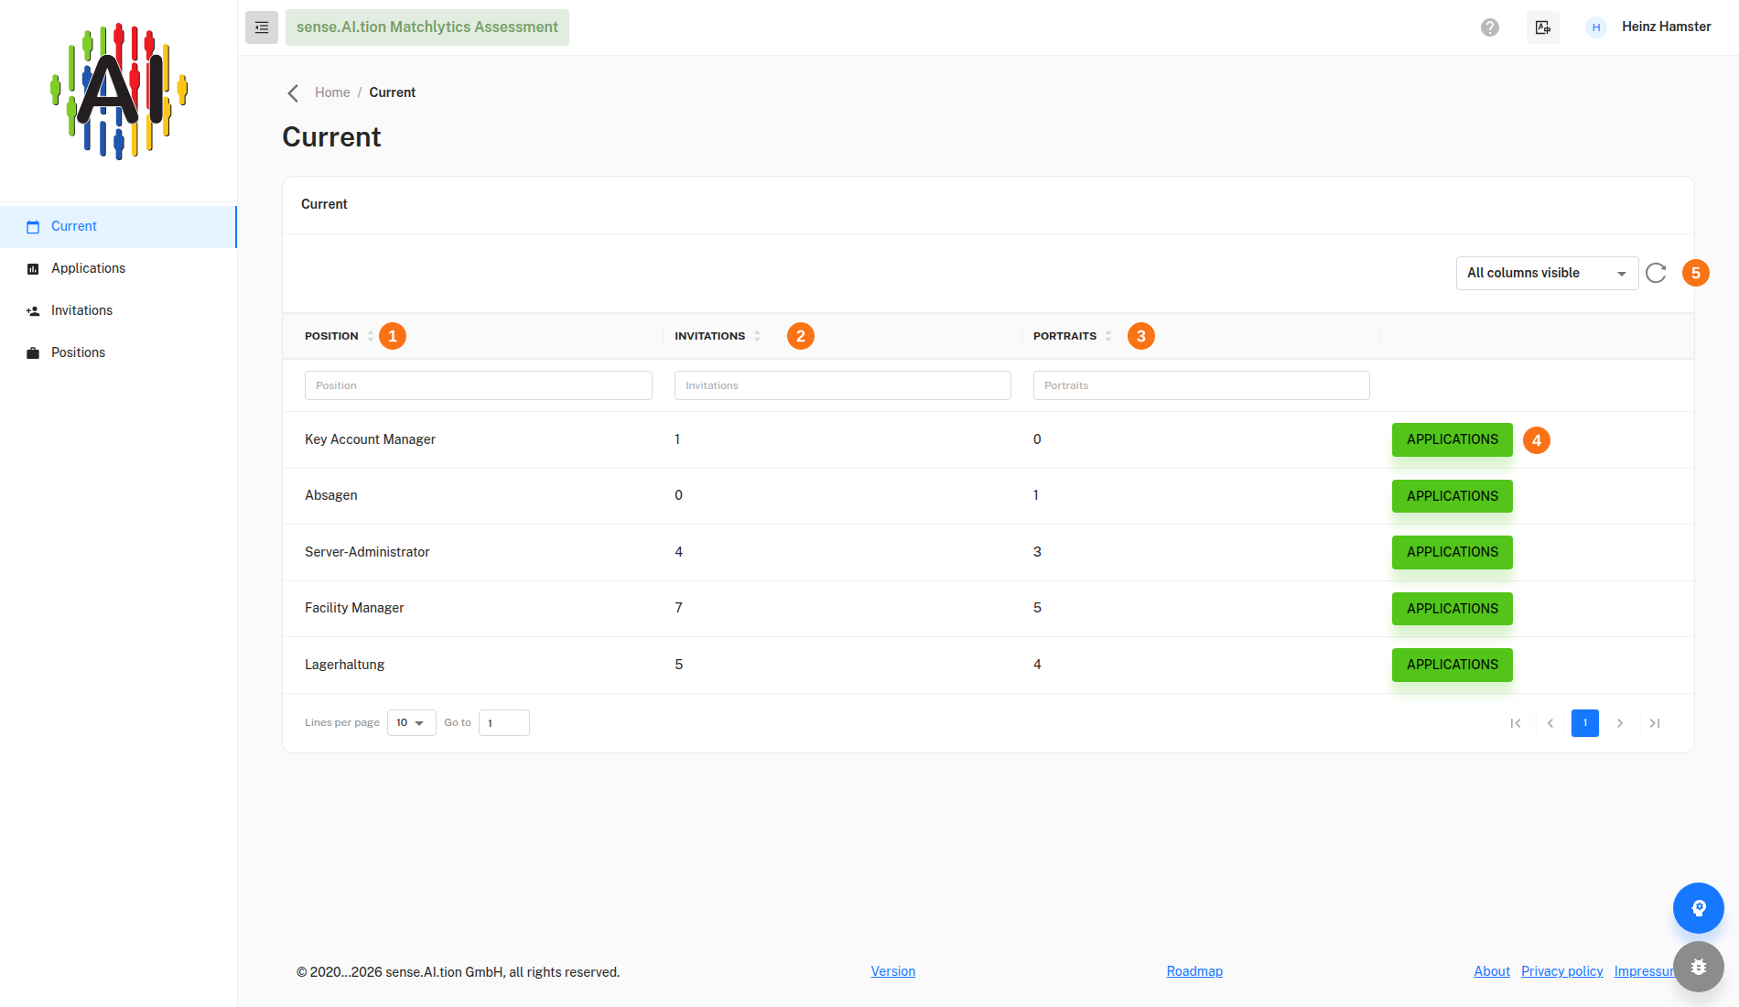Screen dimensions: 1739x1007
Task: Click the sense.AI.tion Matchlytics Assessment title
Action: pos(427,27)
